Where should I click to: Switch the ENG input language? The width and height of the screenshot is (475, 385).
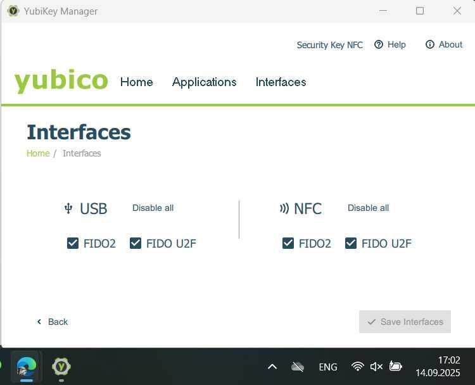click(x=328, y=367)
